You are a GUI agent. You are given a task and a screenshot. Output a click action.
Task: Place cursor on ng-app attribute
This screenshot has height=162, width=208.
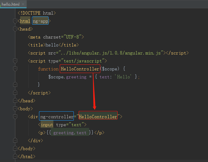point(40,21)
